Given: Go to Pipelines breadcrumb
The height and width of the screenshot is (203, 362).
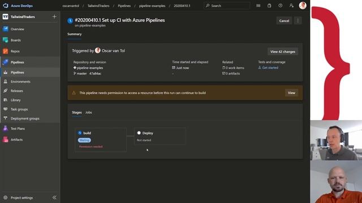Looking at the screenshot, I should point(124,6).
